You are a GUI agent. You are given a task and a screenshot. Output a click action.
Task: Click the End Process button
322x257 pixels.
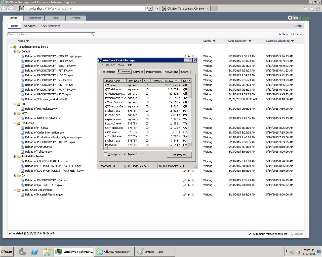179,155
